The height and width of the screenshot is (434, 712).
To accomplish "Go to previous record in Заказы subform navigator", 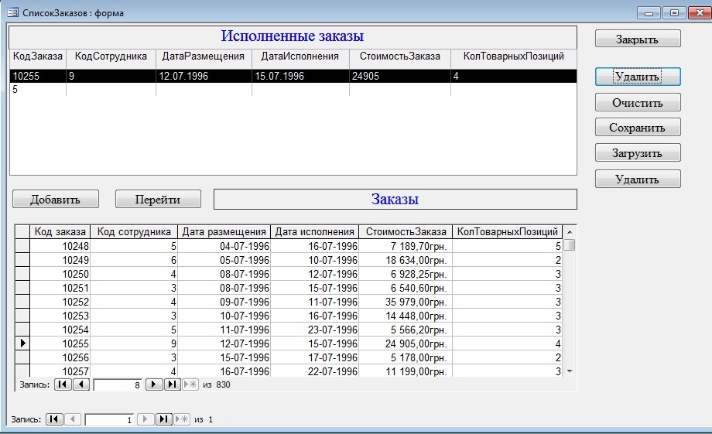I will [x=80, y=384].
